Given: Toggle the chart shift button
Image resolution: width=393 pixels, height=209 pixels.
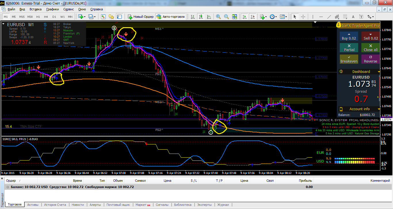Looking at the screenshot, I should pos(252,17).
